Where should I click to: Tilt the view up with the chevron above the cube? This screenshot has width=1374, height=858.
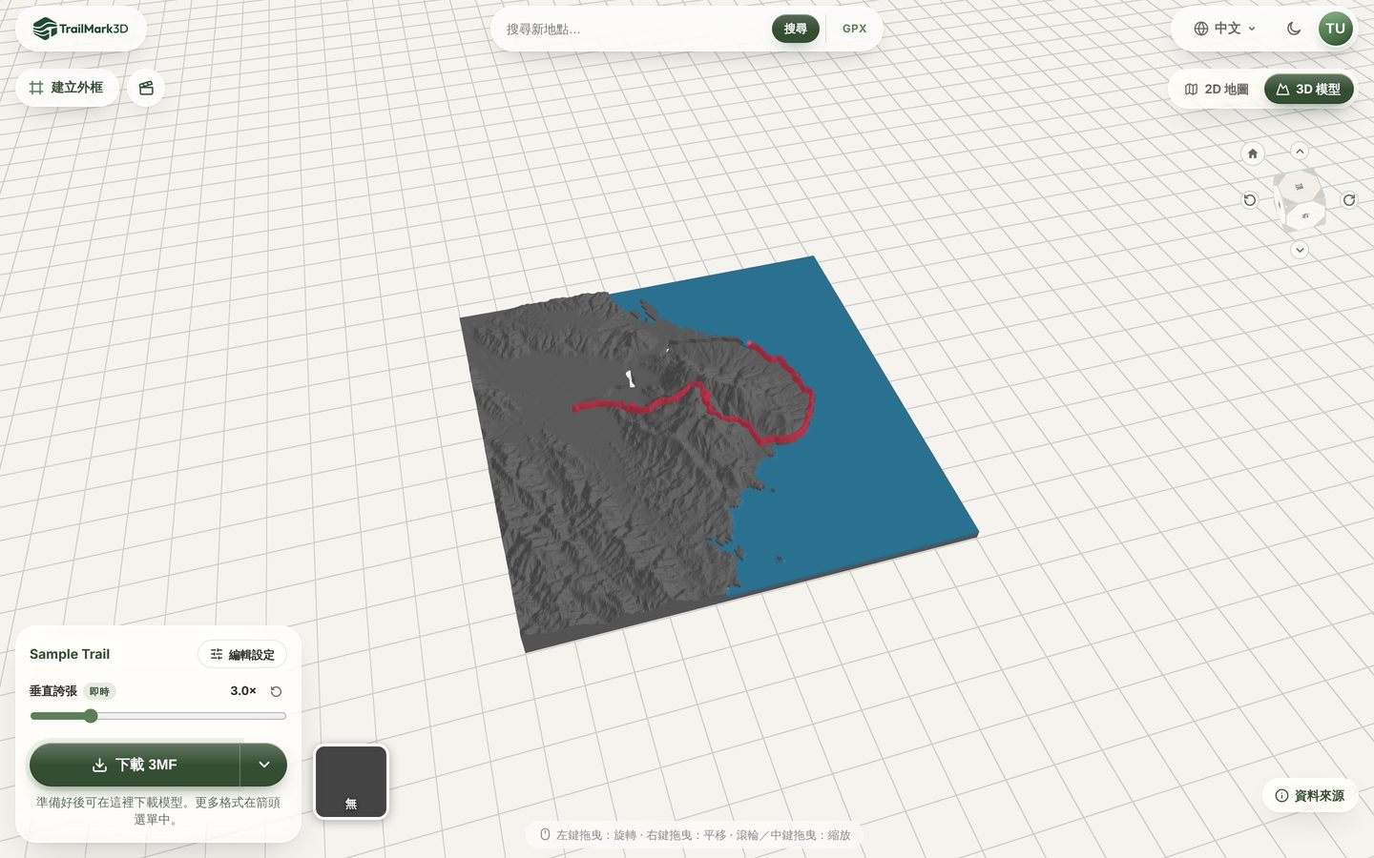(1300, 151)
